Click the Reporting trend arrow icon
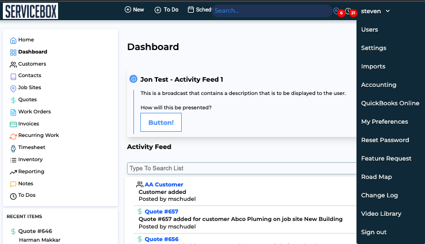425x244 pixels. [x=13, y=172]
